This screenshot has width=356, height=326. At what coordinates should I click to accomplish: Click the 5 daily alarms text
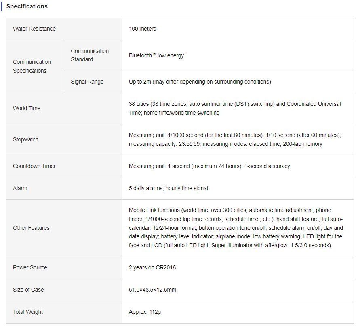point(168,188)
